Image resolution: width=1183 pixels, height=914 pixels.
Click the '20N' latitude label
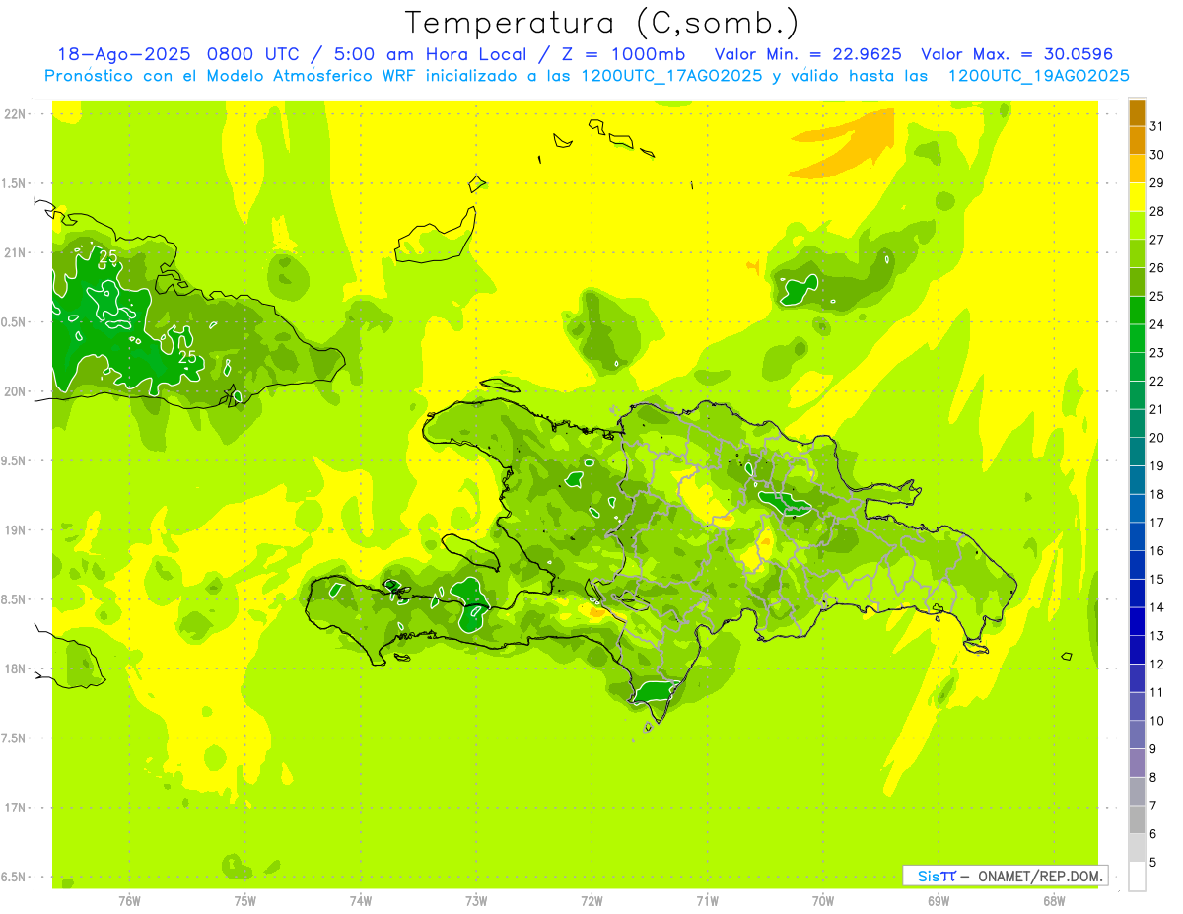[15, 392]
